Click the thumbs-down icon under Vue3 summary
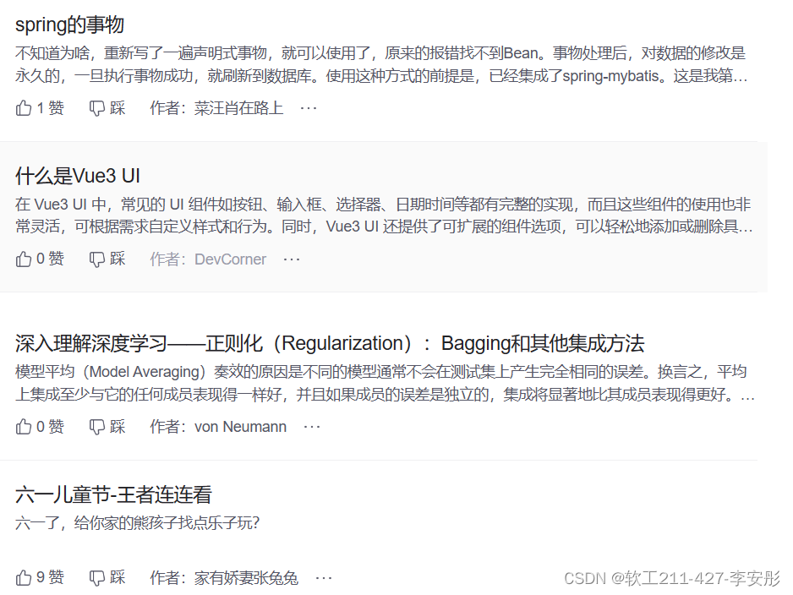 pyautogui.click(x=105, y=259)
